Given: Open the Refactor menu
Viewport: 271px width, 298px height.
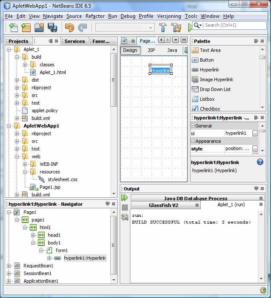Looking at the screenshot, I should click(95, 16).
